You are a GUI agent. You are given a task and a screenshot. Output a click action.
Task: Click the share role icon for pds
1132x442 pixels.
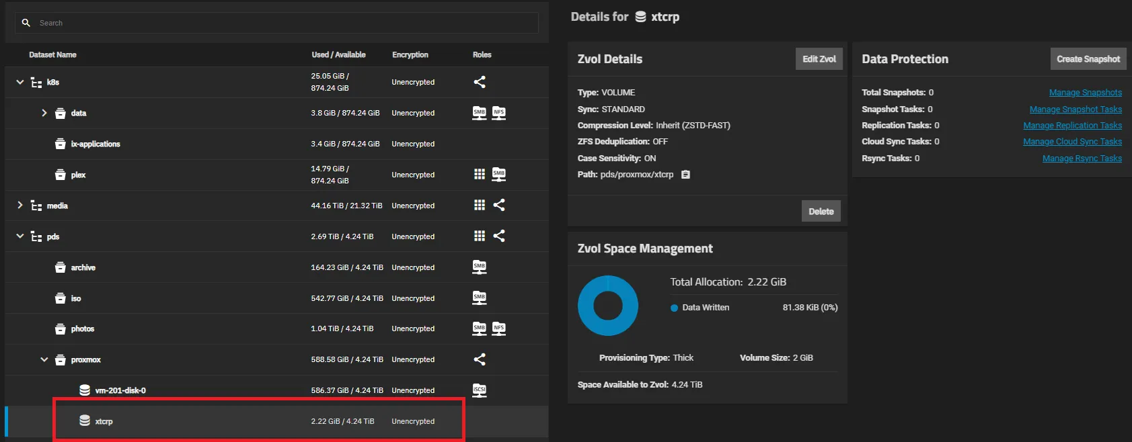coord(499,236)
